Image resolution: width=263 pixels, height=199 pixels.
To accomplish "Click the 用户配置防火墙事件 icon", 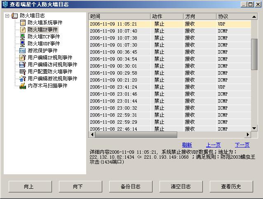I will (x=23, y=72).
